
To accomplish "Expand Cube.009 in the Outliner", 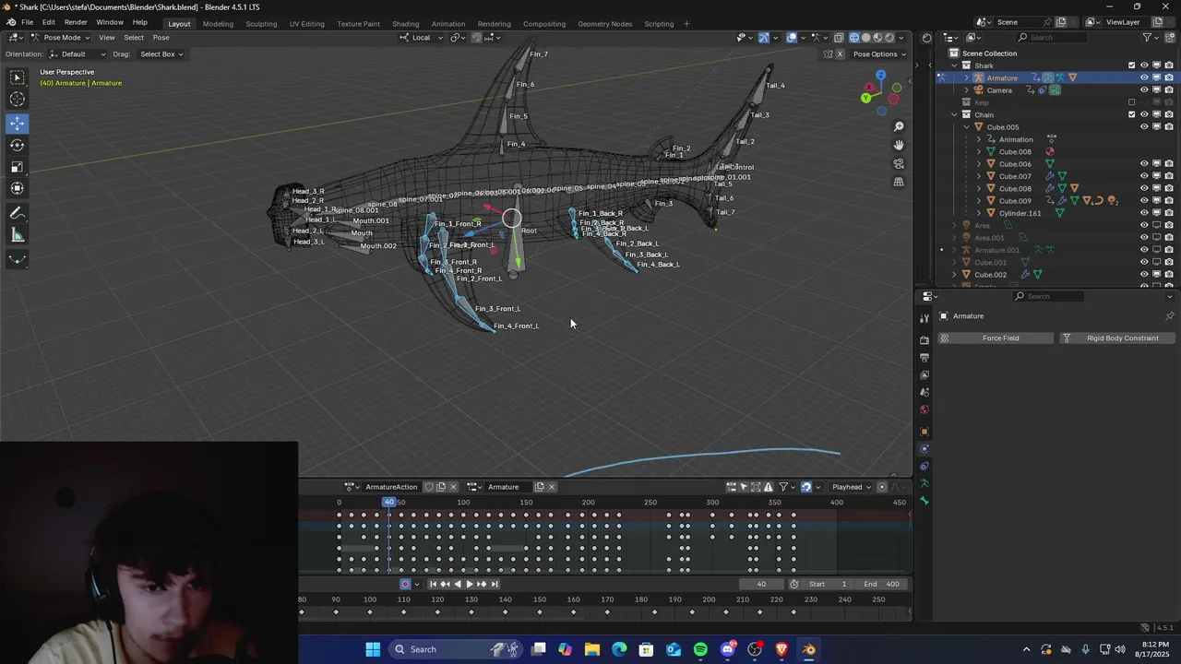I will coord(979,201).
